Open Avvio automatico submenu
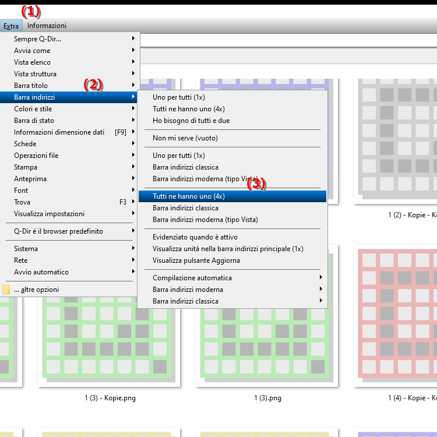Image resolution: width=437 pixels, height=437 pixels. point(69,272)
